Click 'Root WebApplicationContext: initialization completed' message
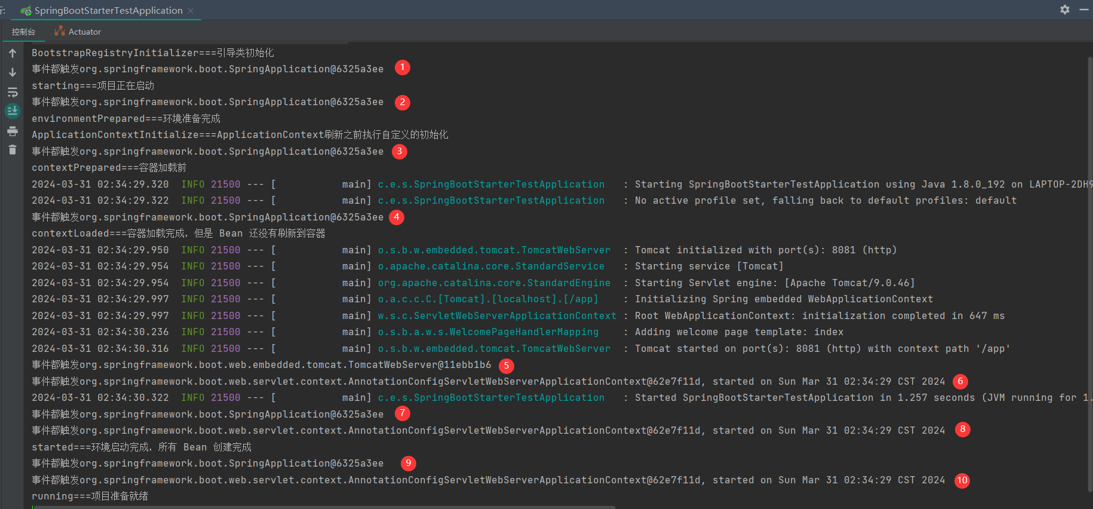Image resolution: width=1093 pixels, height=509 pixels. point(819,315)
